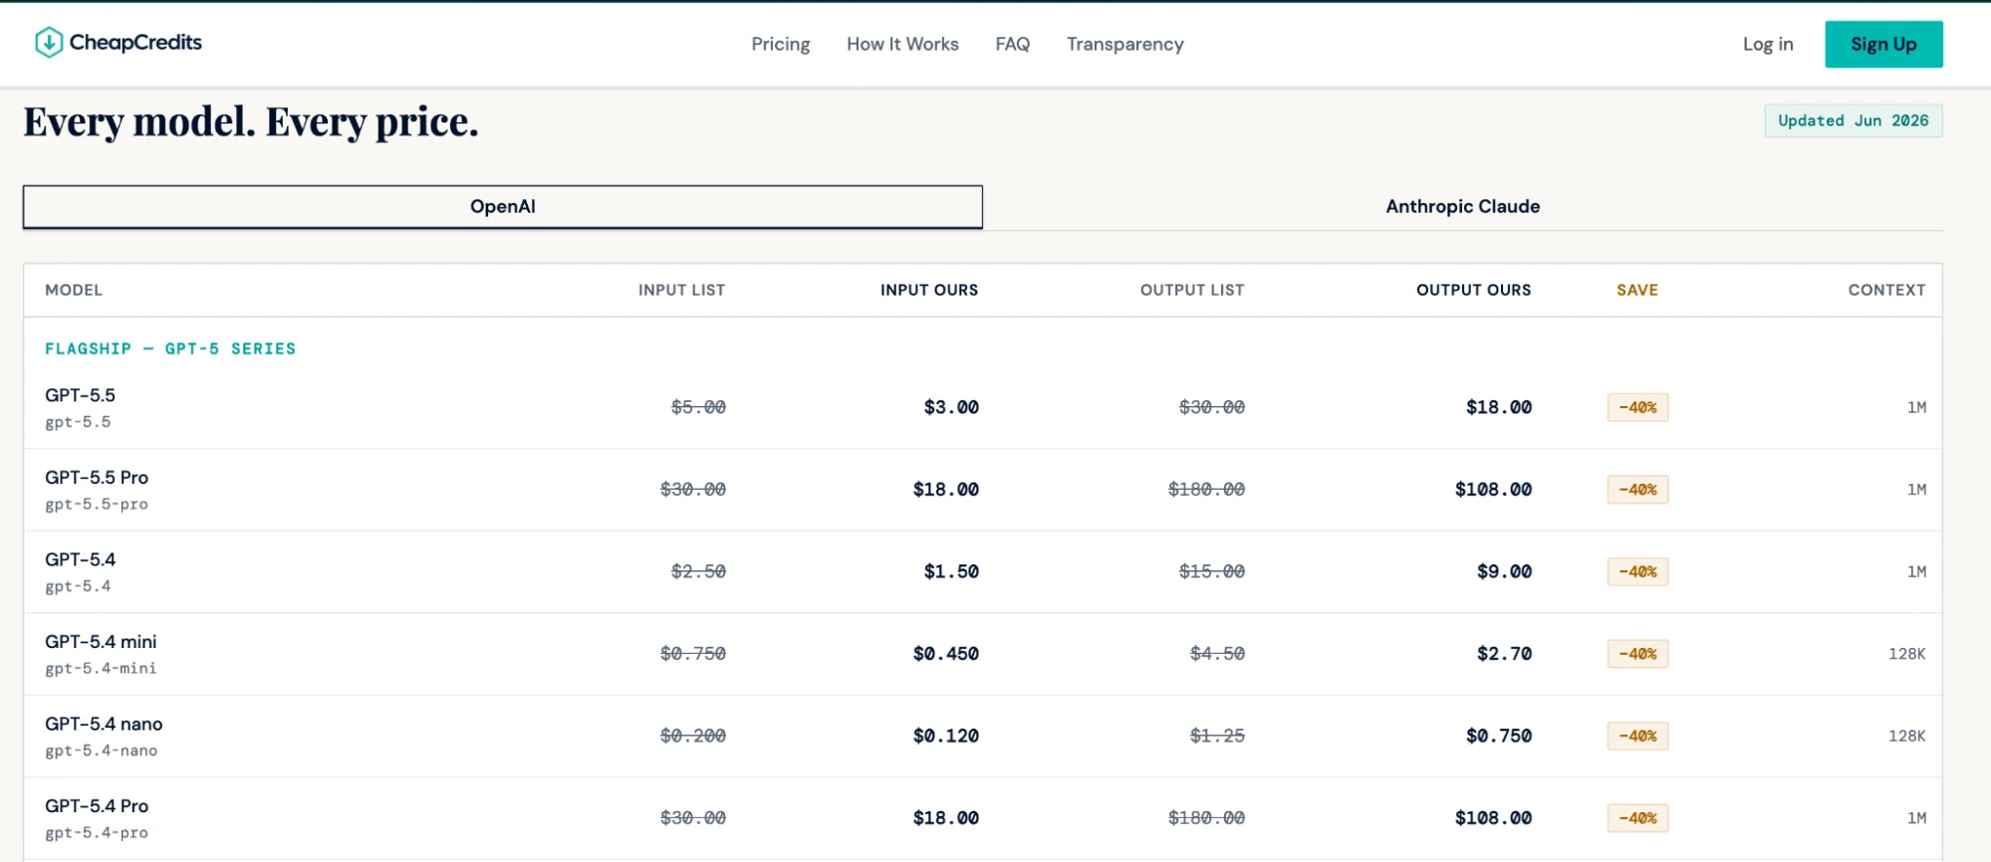Click the 128K context for GPT-5.4 mini
Viewport: 1991px width, 862px height.
(1906, 654)
